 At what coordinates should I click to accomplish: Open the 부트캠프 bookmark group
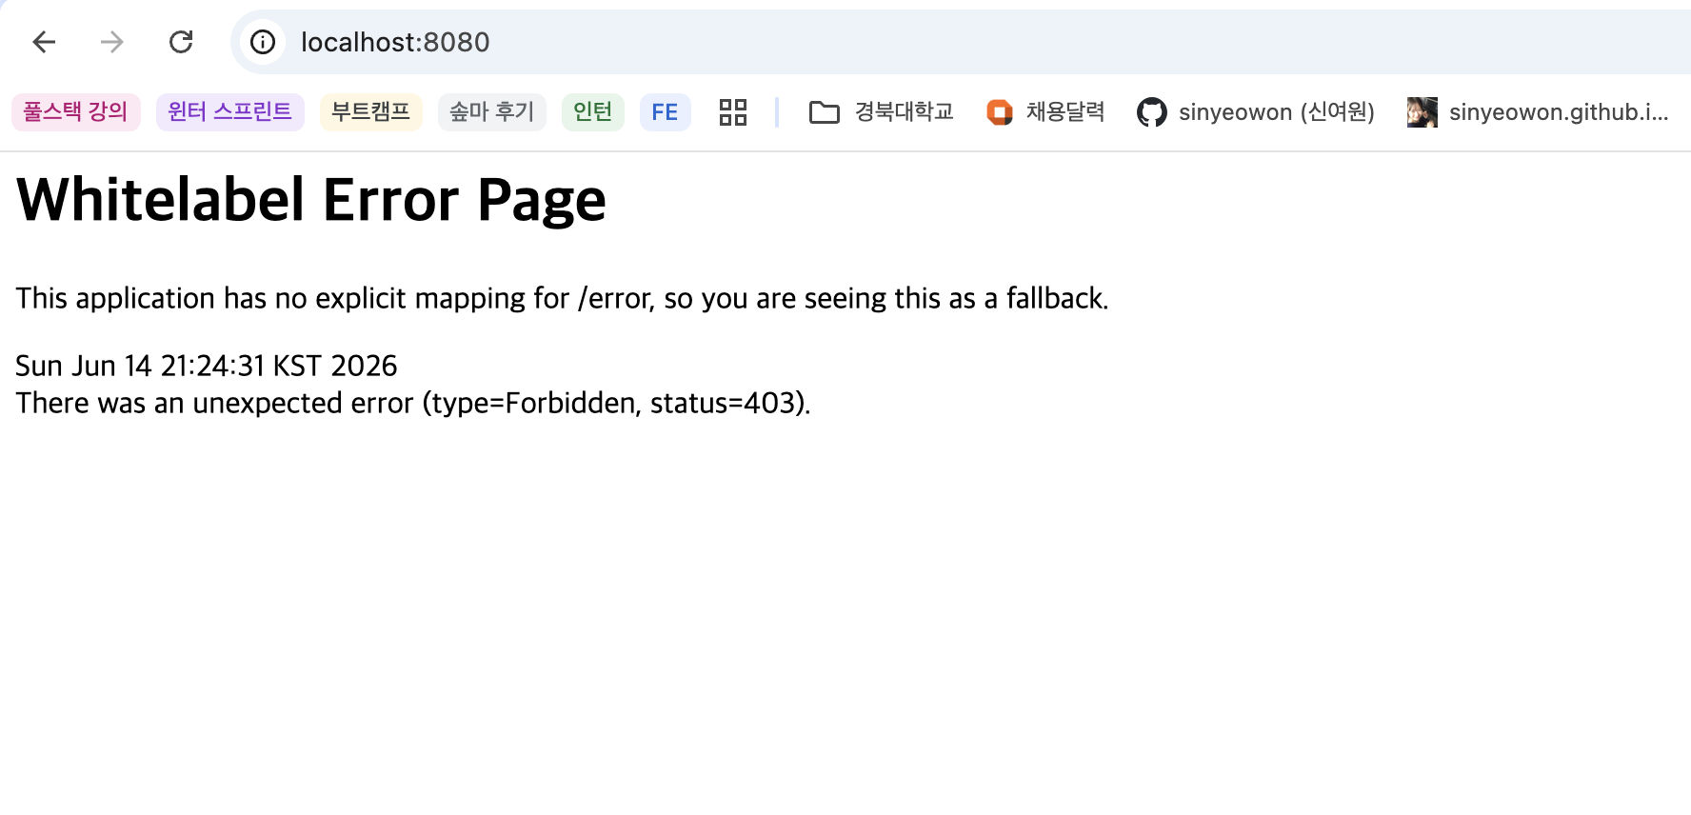(x=371, y=112)
